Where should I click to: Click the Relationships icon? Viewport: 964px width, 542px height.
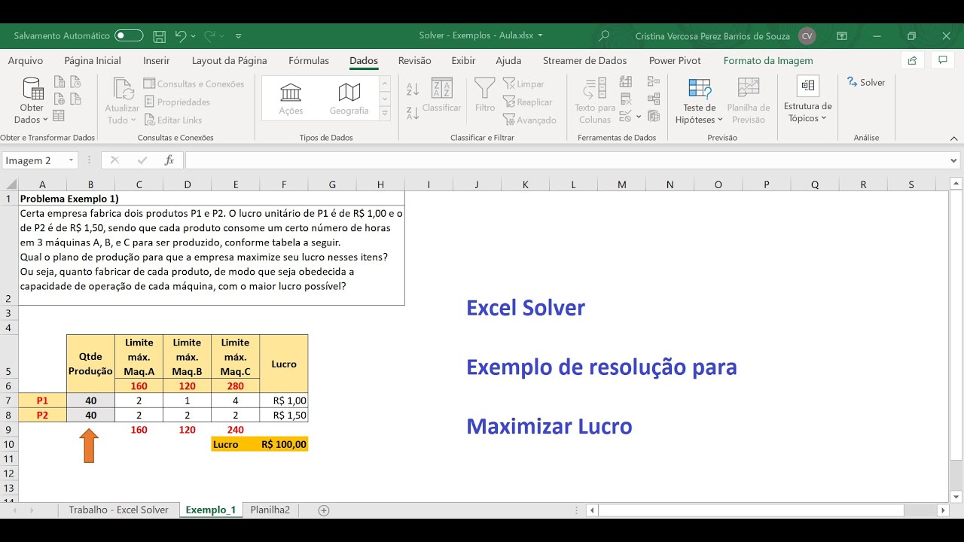(653, 99)
